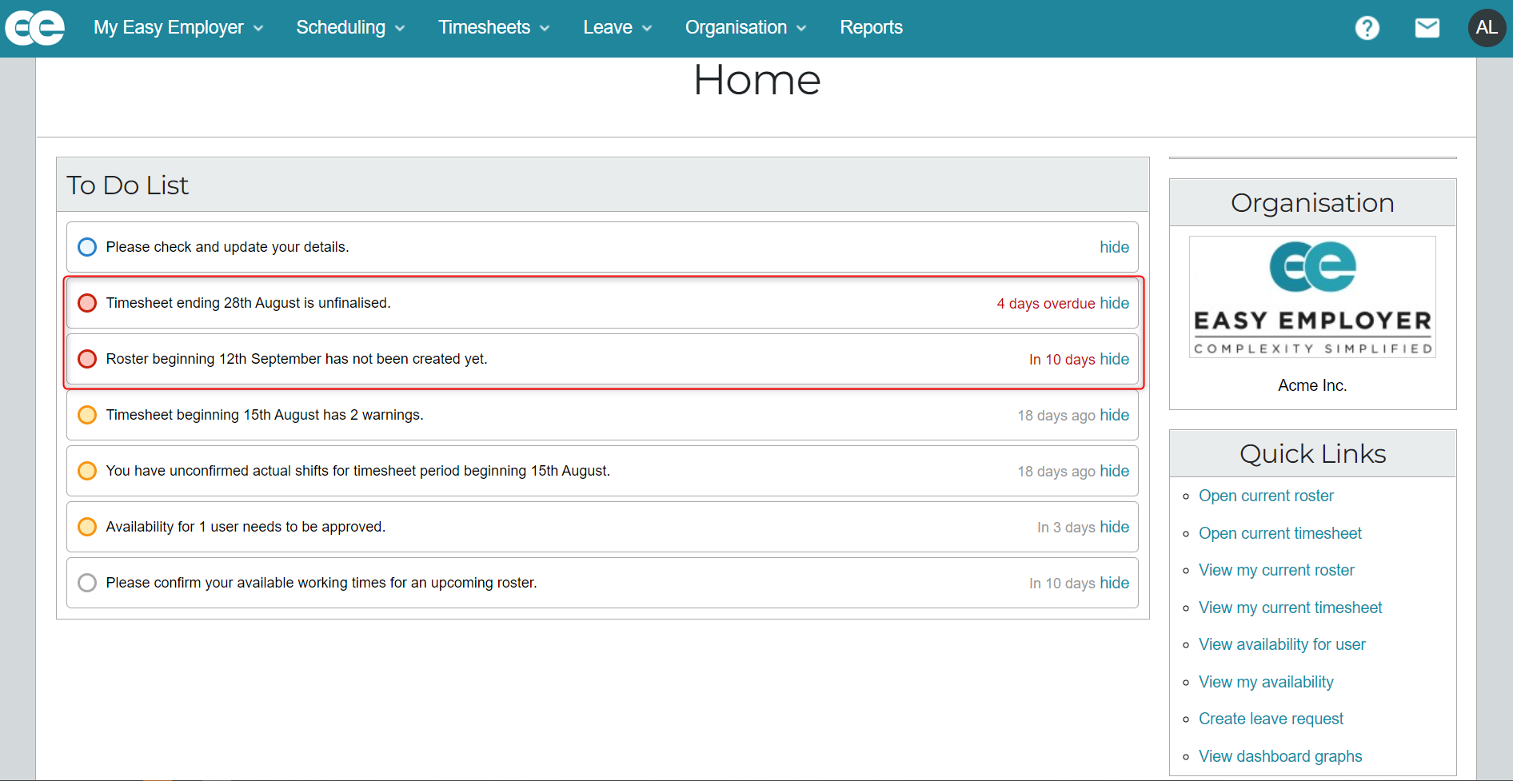Screen dimensions: 1513x781
Task: Hide the availability approval item
Action: coord(1114,527)
